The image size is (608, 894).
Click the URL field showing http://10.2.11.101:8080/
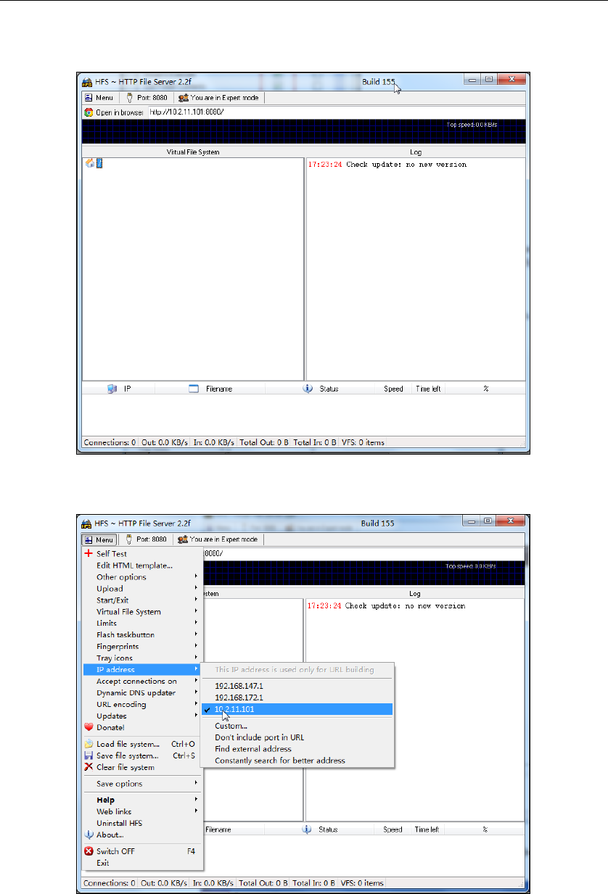[336, 112]
